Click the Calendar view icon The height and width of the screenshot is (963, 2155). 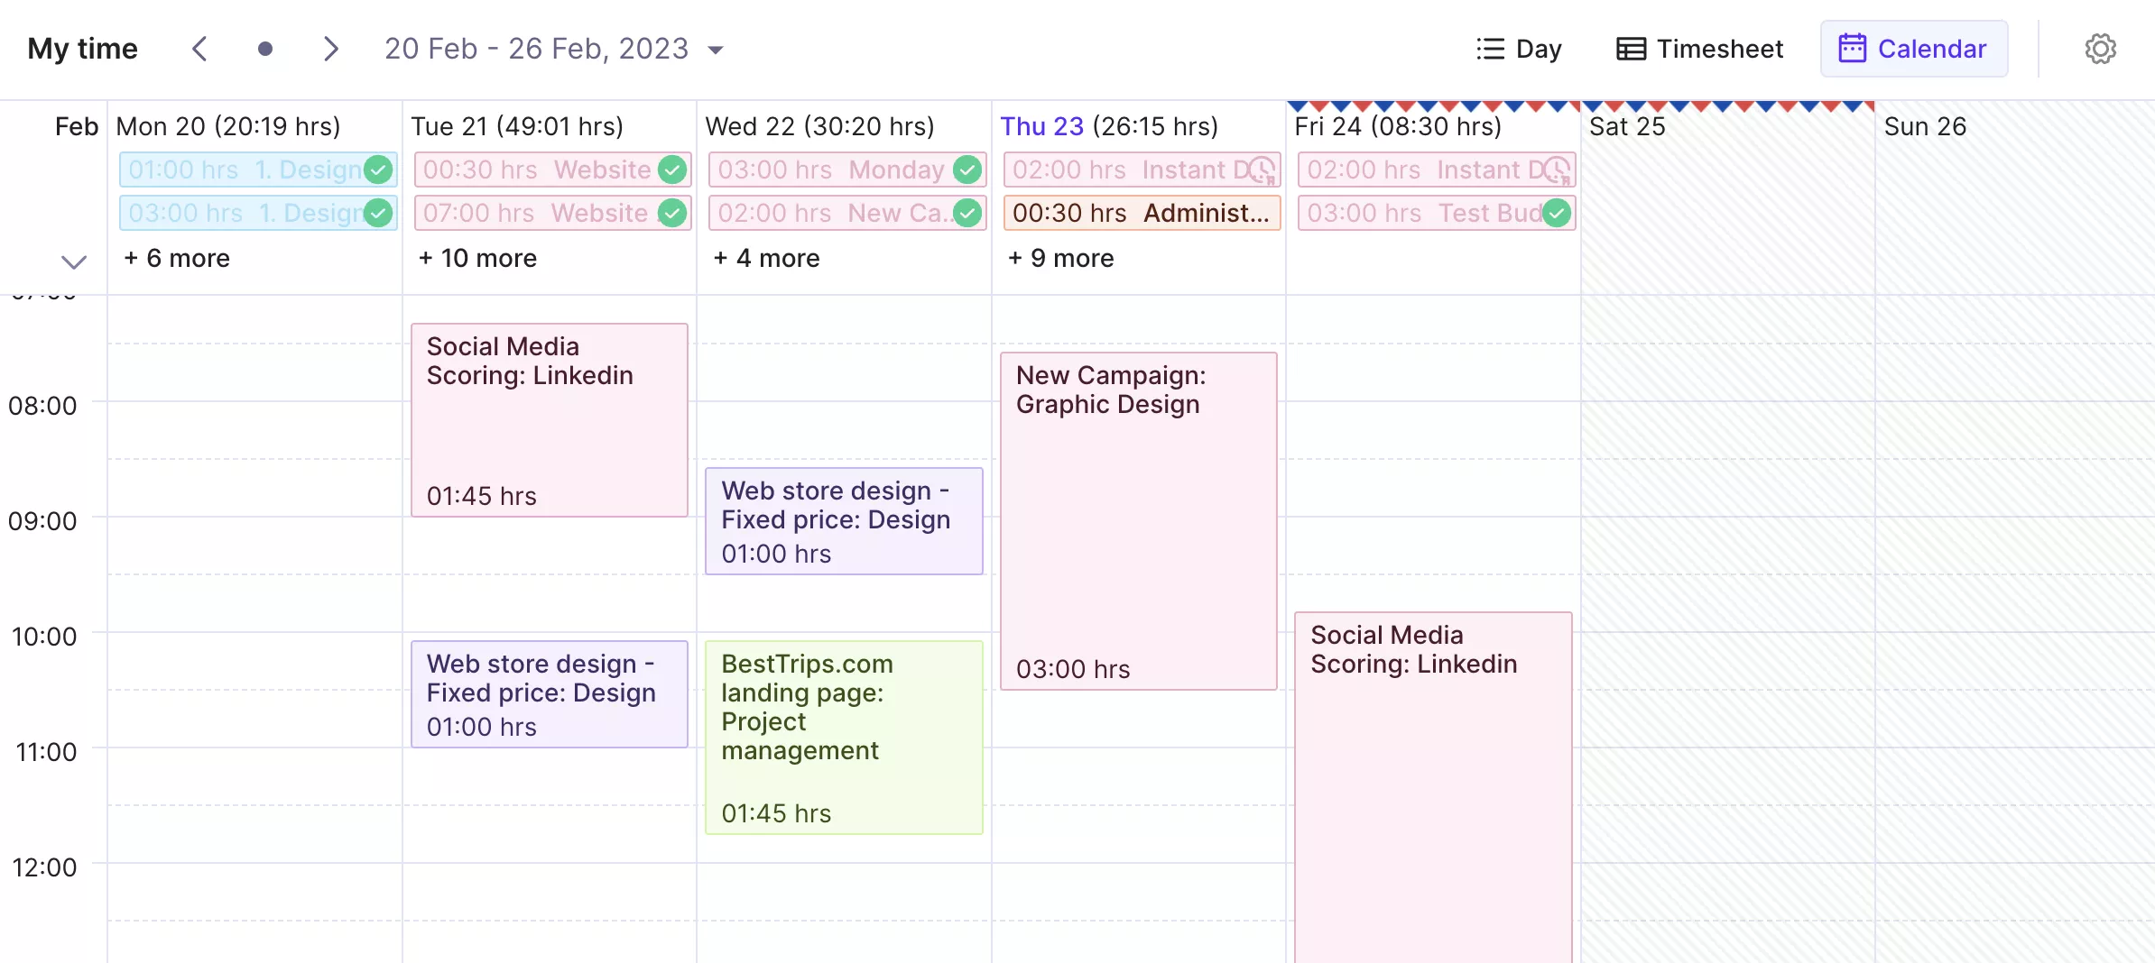1852,49
